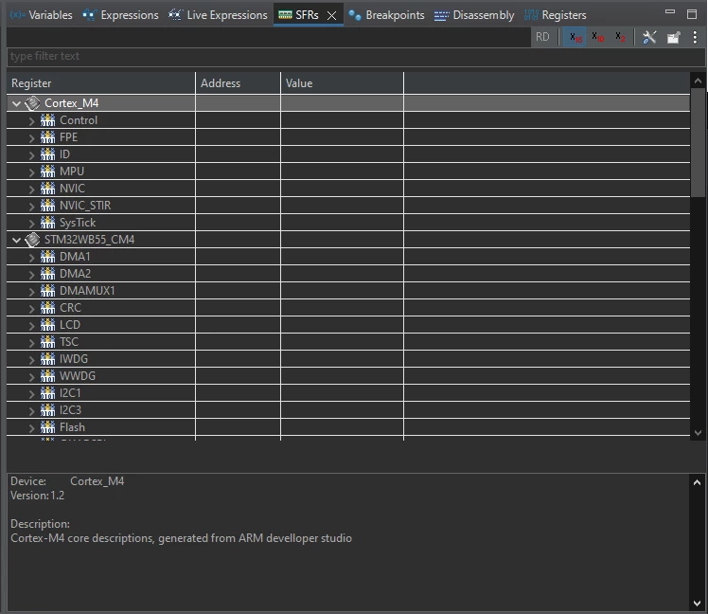Expand the NVIC_STIR register group
708x614 pixels.
tap(31, 207)
